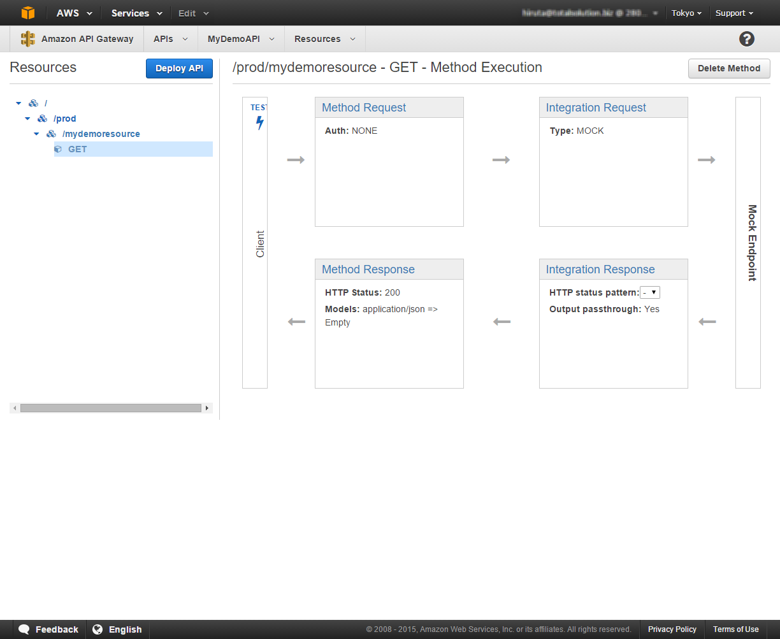Click the root resource cubes icon
The width and height of the screenshot is (780, 639).
coord(33,103)
